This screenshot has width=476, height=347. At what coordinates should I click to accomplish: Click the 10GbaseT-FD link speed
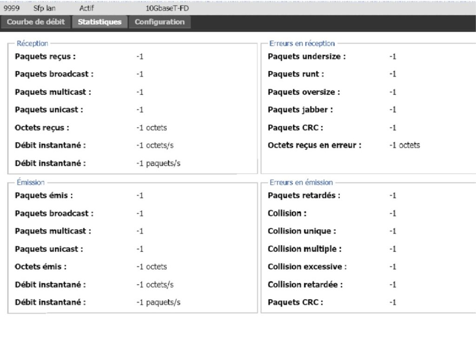[x=167, y=8]
